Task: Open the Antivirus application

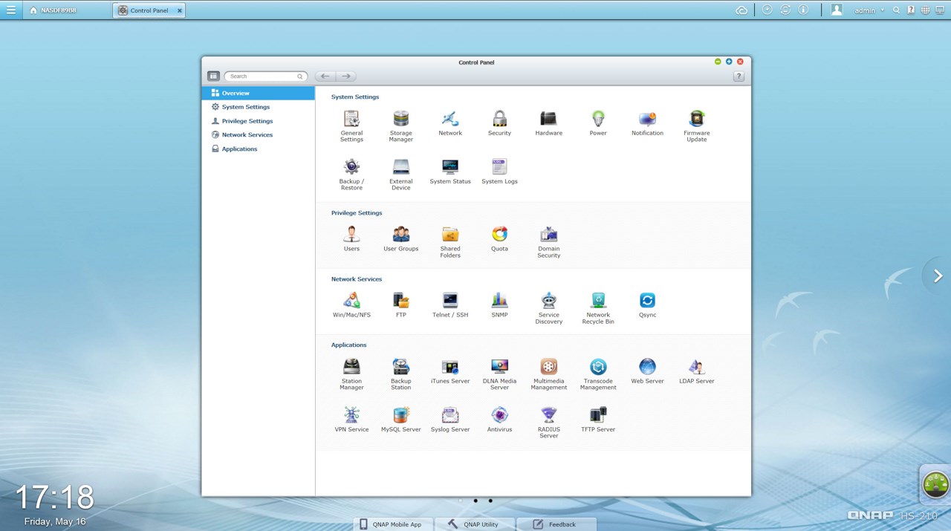Action: coord(499,419)
